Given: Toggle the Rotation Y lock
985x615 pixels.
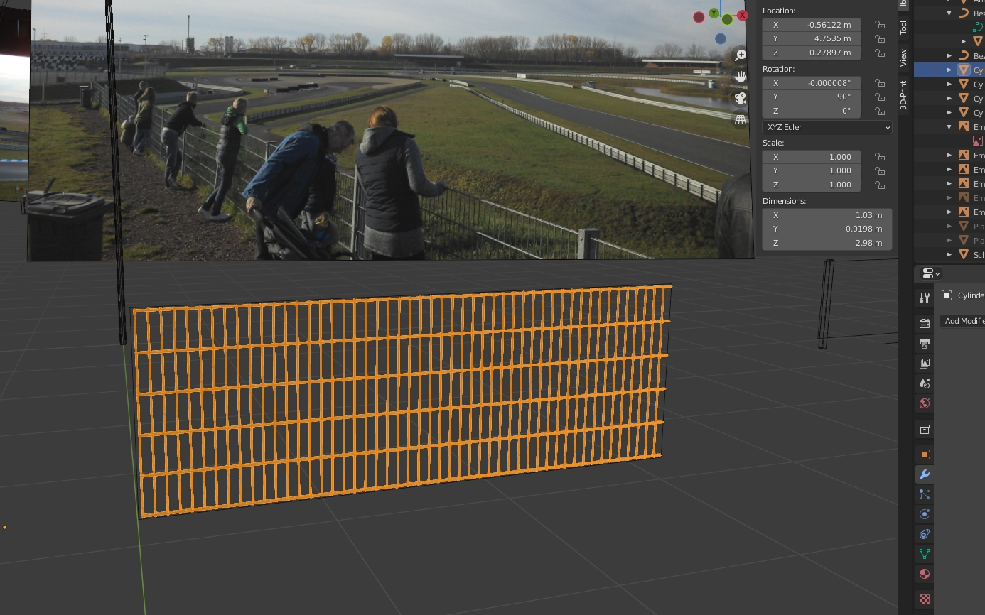Looking at the screenshot, I should click(x=880, y=97).
